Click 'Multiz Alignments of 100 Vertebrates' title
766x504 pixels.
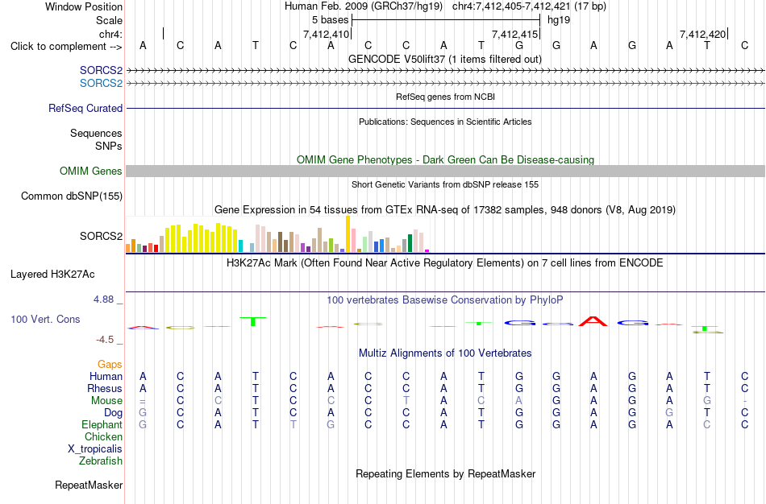point(445,353)
